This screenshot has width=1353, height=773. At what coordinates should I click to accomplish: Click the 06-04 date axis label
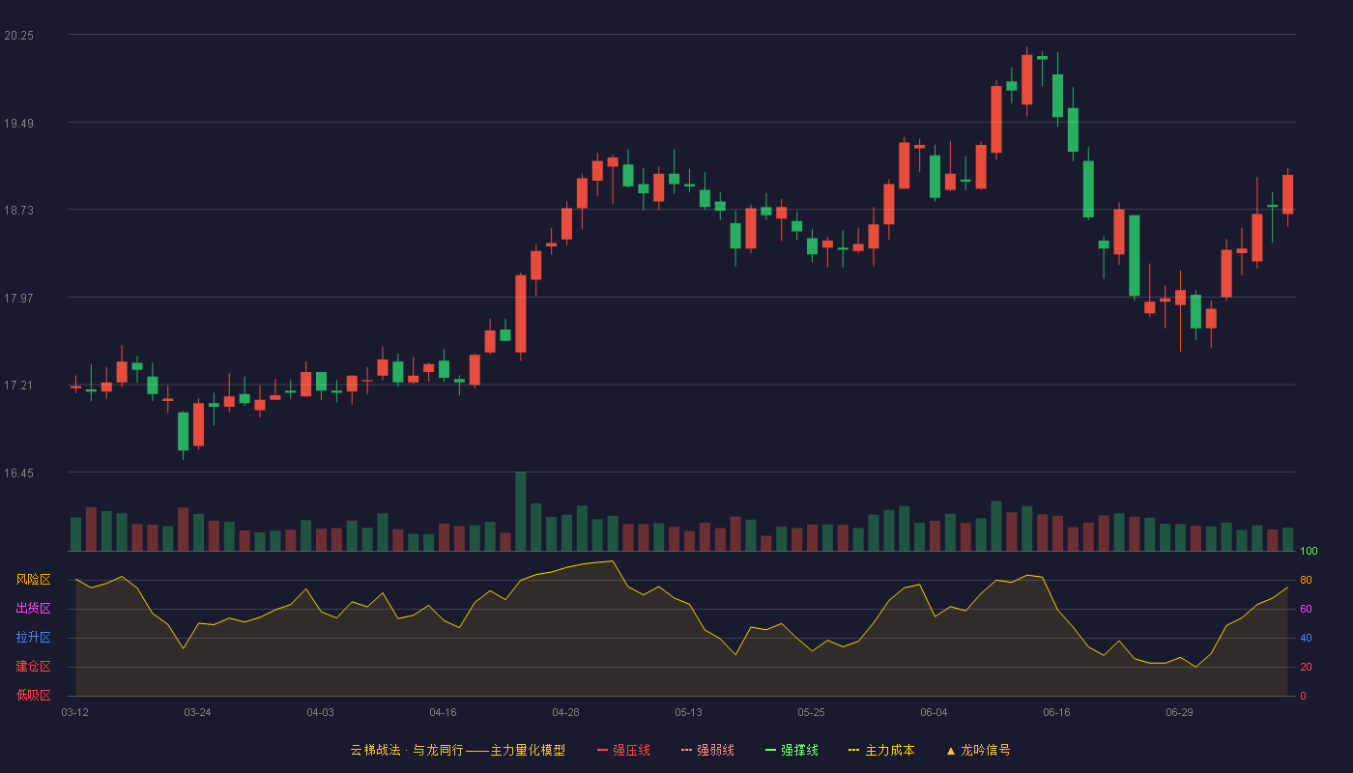tap(934, 712)
